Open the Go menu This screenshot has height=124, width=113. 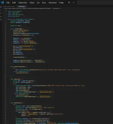(38, 3)
